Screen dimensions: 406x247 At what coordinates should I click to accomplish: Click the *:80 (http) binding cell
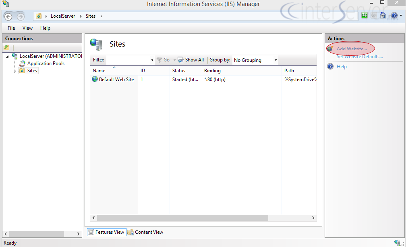coord(215,80)
